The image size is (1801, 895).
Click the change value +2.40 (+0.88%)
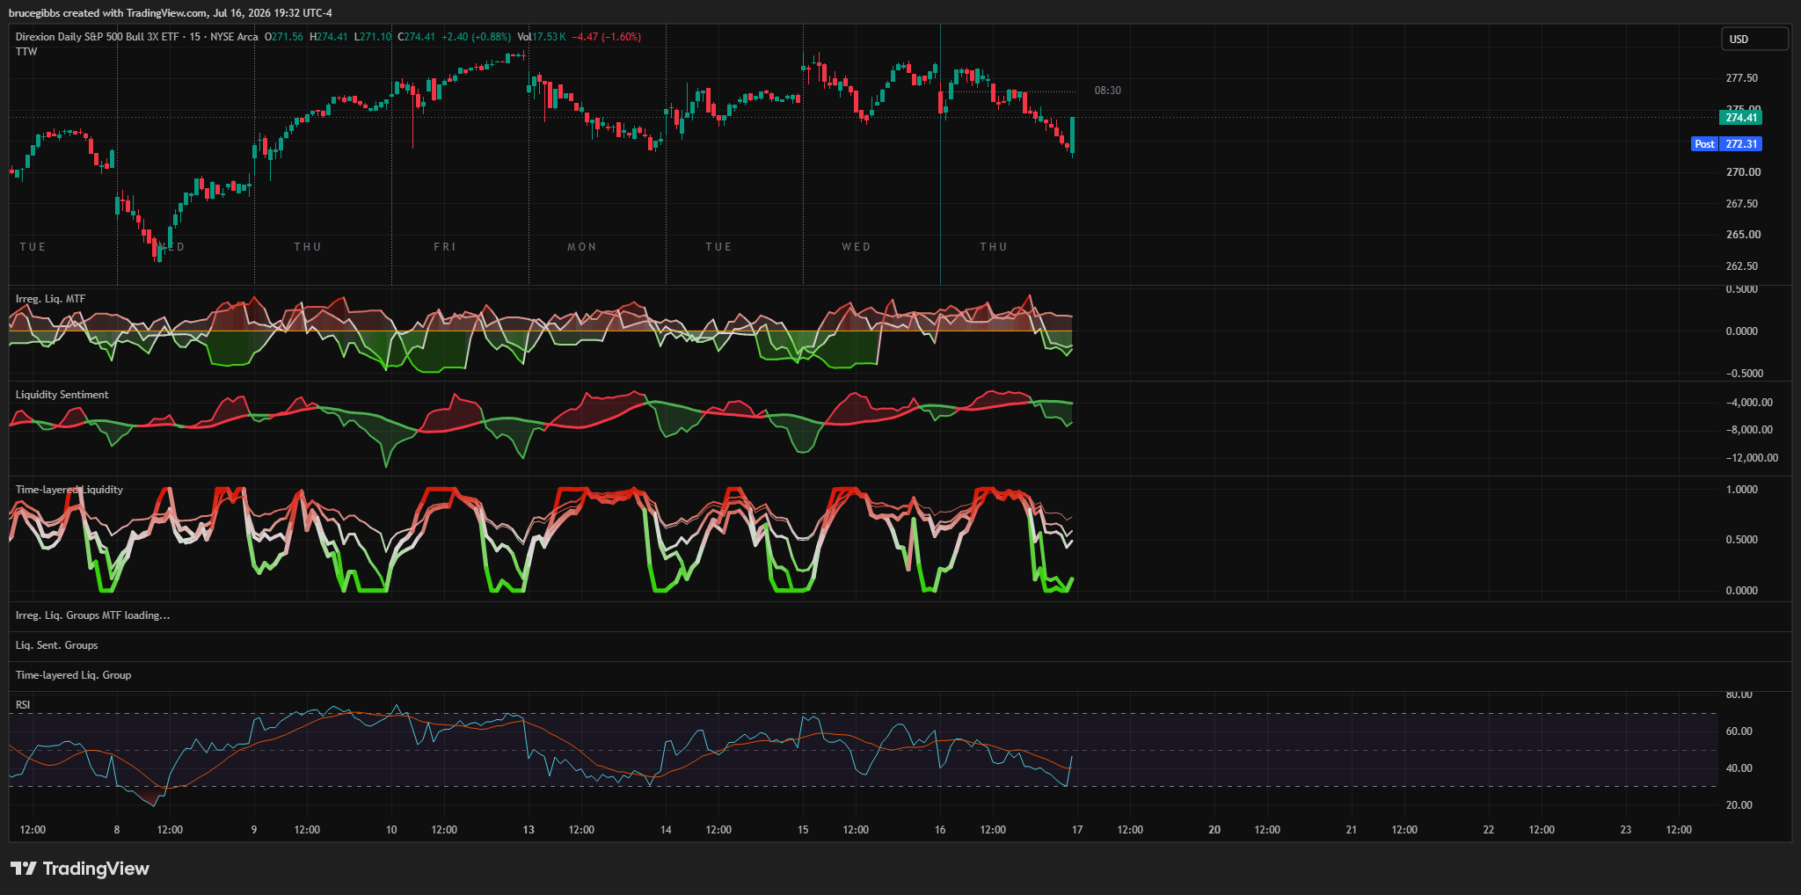(x=476, y=37)
